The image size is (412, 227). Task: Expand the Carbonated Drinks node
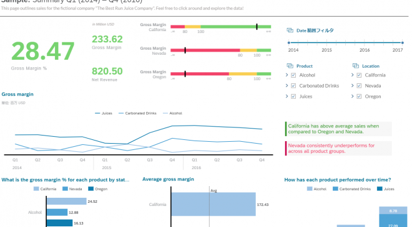pyautogui.click(x=287, y=86)
